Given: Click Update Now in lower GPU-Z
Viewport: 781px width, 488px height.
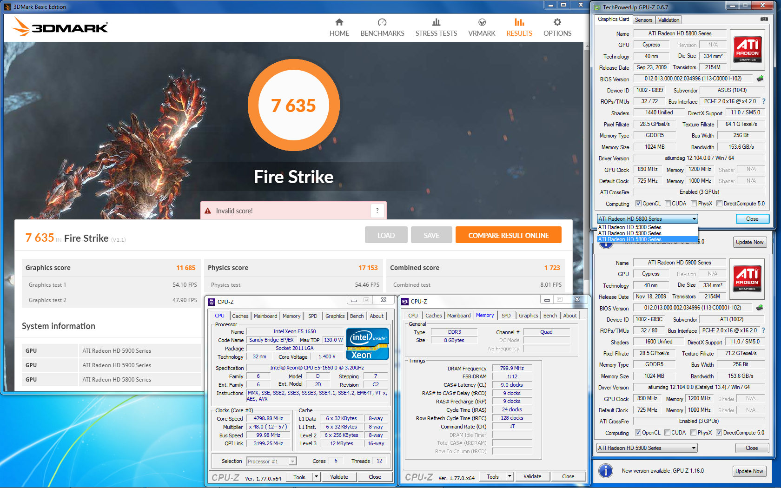Looking at the screenshot, I should click(749, 471).
